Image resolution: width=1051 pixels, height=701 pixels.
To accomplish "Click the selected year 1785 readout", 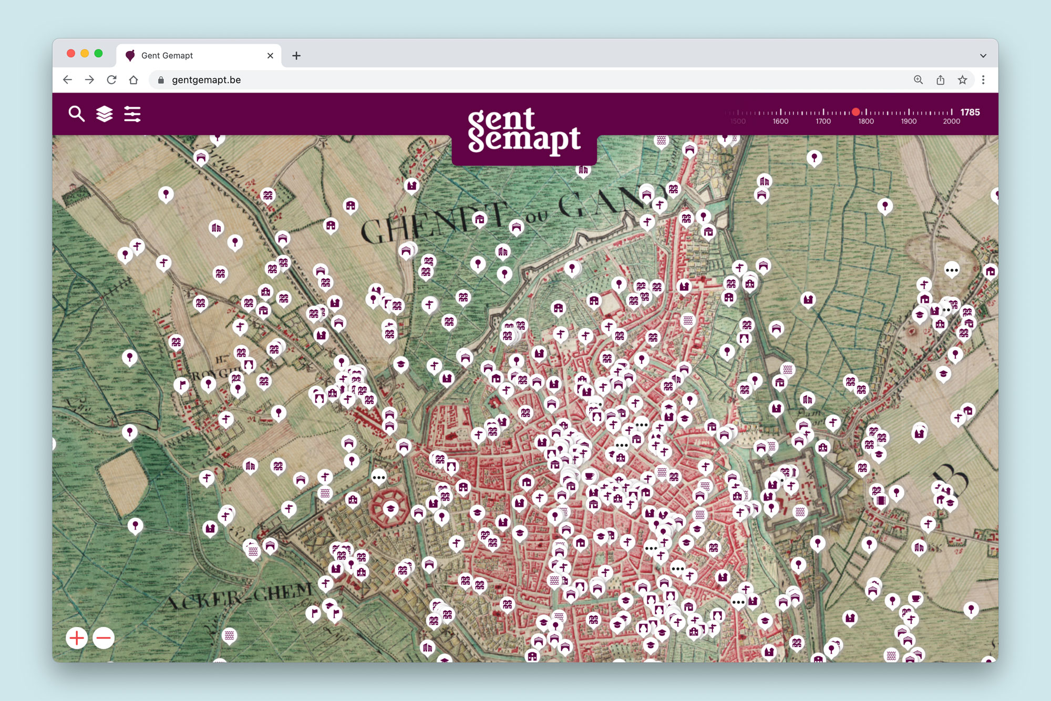I will pyautogui.click(x=970, y=112).
